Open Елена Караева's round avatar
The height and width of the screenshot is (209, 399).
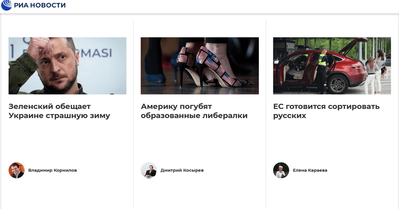click(281, 170)
